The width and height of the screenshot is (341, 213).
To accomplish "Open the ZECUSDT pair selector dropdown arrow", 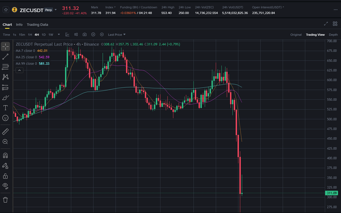I will (x=56, y=10).
